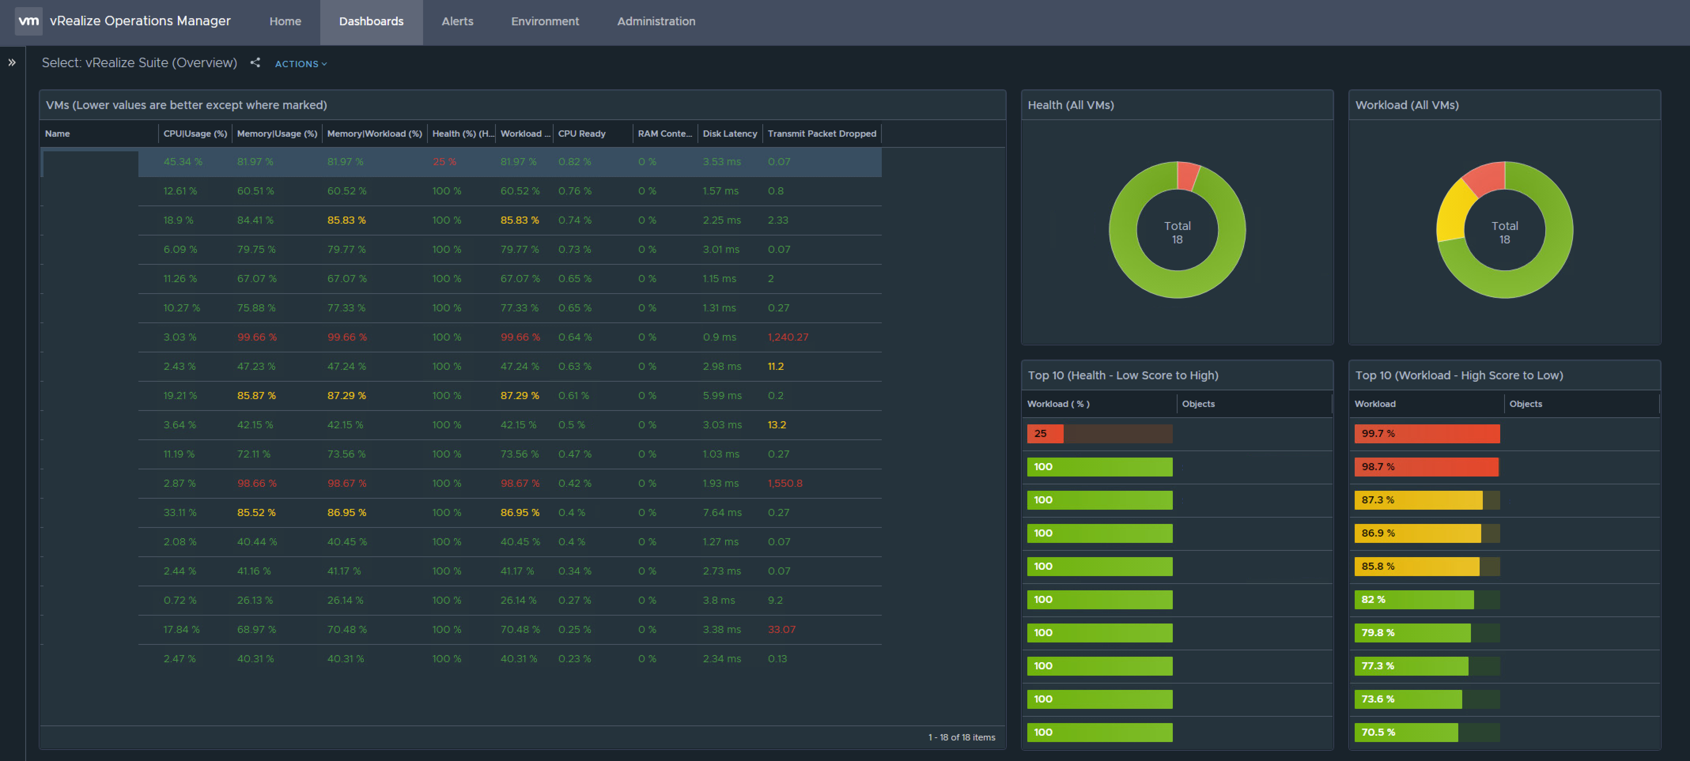
Task: Select the Dashboards tab
Action: 371,21
